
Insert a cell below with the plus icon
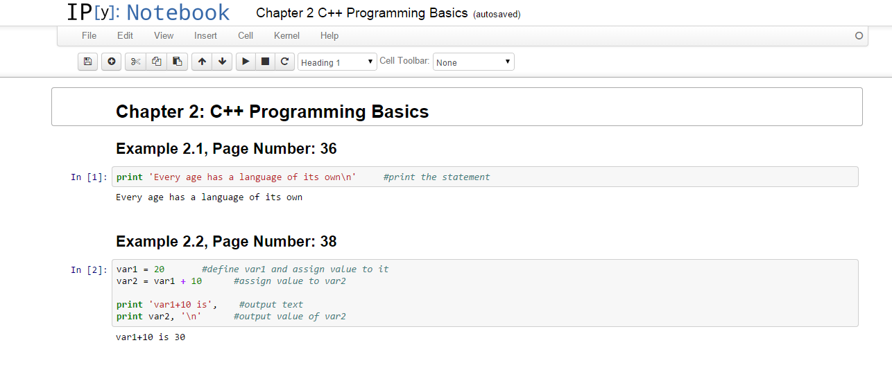point(111,62)
